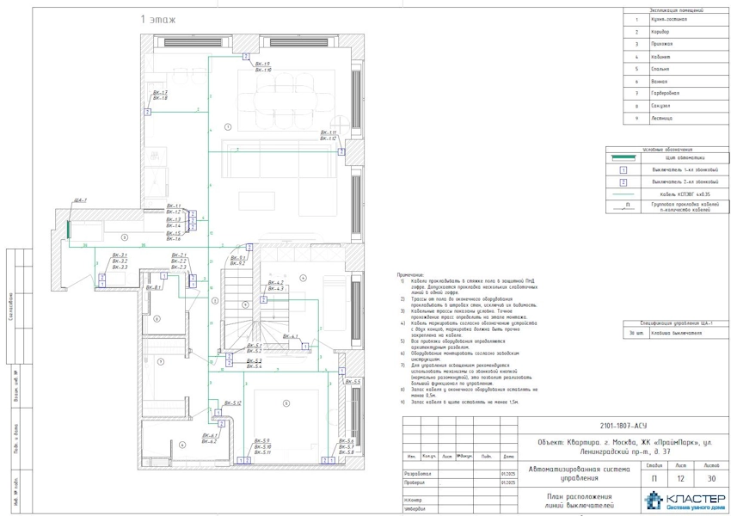Select the switch symbol next to ВК-1.7
The height and width of the screenshot is (516, 731).
[x=148, y=112]
